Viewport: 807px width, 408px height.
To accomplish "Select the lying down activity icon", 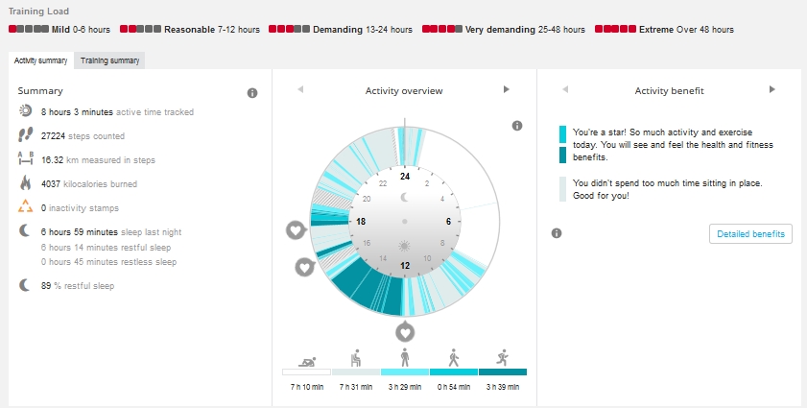I will (x=306, y=361).
